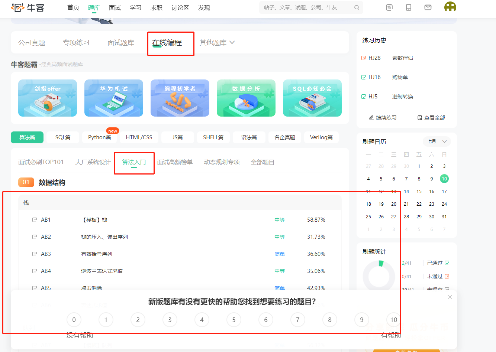Select the 名企真题 category button
Screen dimensions: 496x352
(x=285, y=137)
